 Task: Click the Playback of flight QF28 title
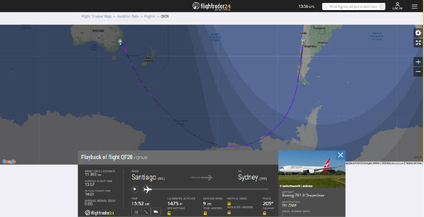tap(107, 157)
